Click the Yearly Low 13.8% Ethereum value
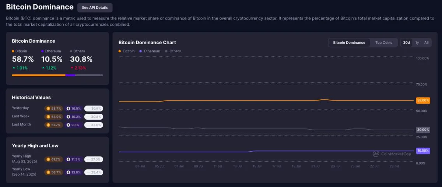The width and height of the screenshot is (442, 187). click(76, 172)
